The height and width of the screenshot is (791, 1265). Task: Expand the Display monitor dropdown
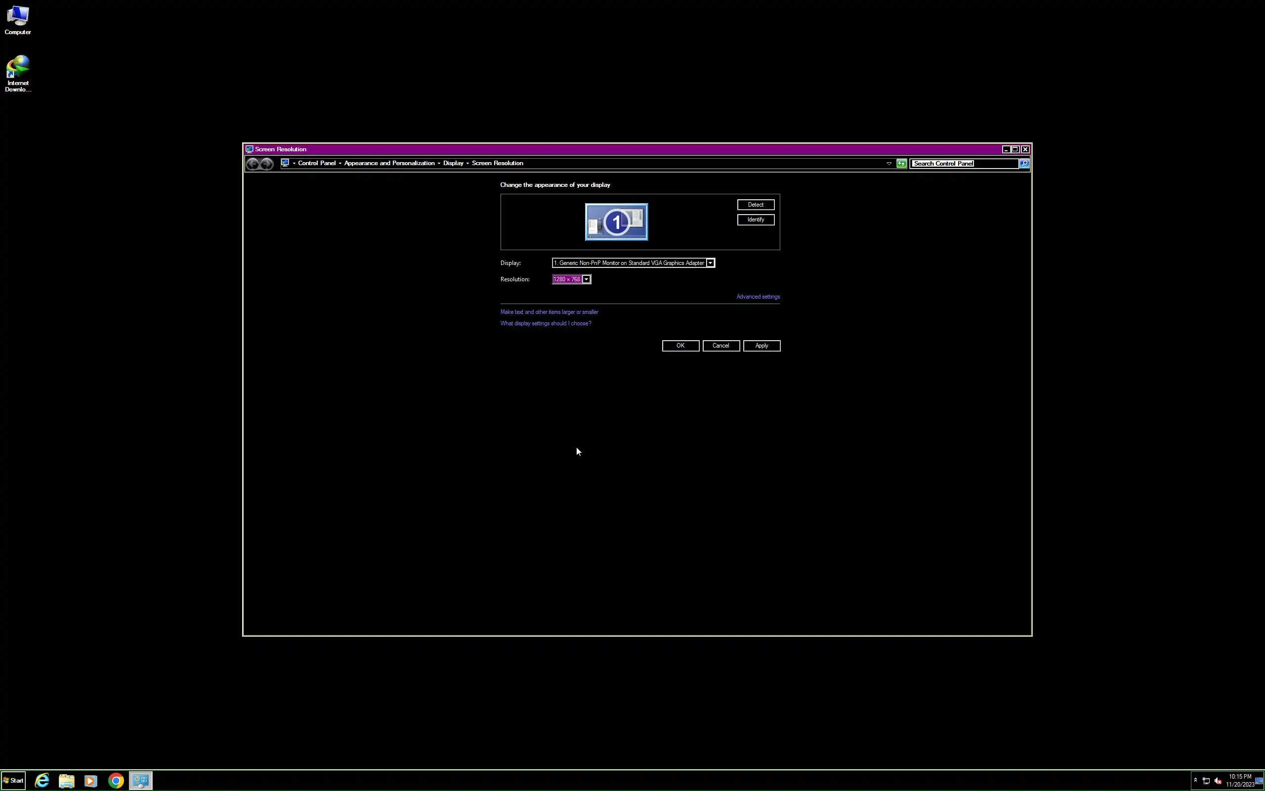[711, 263]
